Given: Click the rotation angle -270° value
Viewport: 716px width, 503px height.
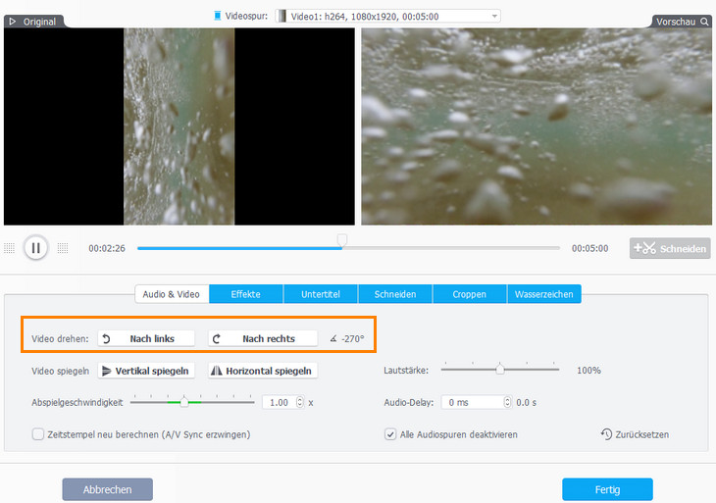Looking at the screenshot, I should click(x=353, y=338).
